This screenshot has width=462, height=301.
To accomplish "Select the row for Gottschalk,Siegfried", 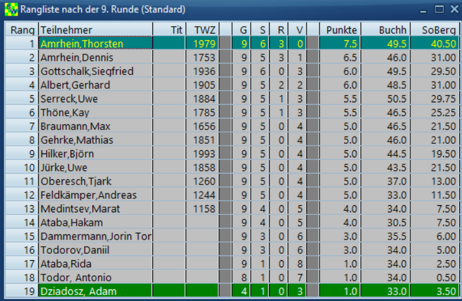I will tap(95, 71).
